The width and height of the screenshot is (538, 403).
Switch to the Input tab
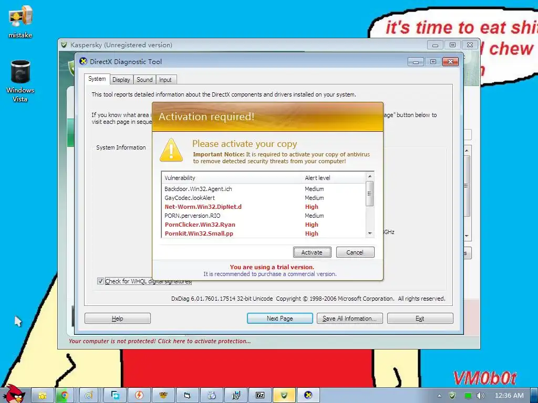(165, 80)
